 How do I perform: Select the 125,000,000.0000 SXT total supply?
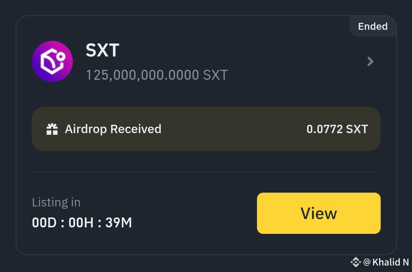click(157, 75)
